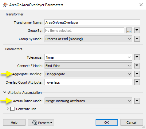The width and height of the screenshot is (146, 129).
Task: Open the arrow menu next to Connect Z Mode
Action: (137, 66)
